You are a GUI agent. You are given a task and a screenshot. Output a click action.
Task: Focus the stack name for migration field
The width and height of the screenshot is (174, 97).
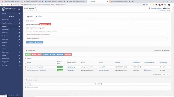[x=97, y=34]
